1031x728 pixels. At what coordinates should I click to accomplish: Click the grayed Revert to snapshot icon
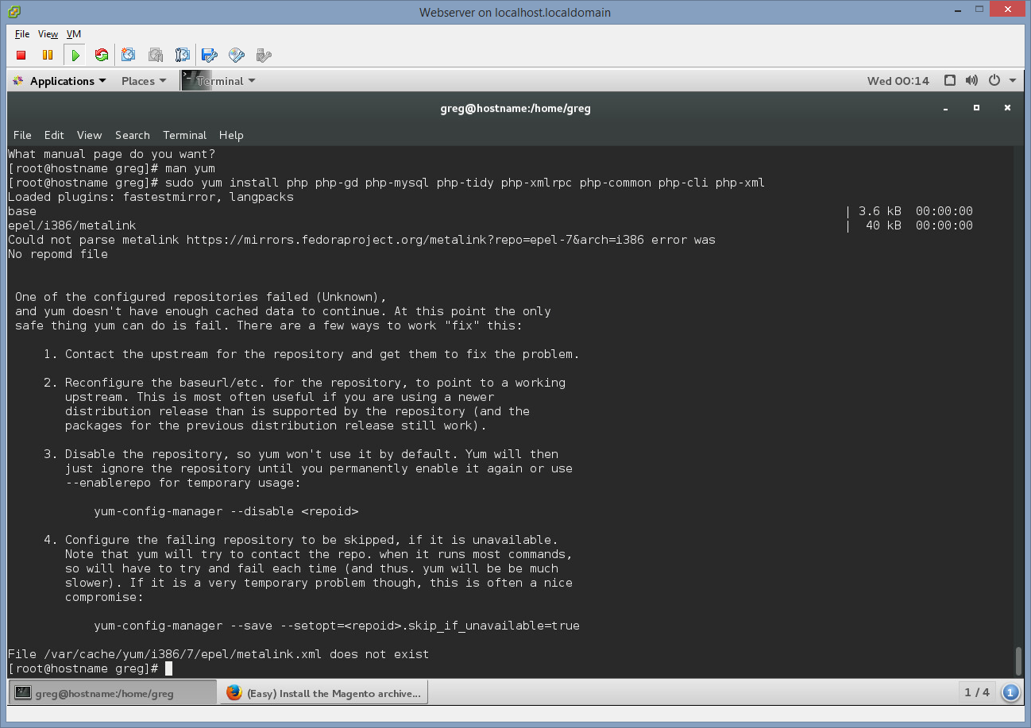tap(156, 55)
